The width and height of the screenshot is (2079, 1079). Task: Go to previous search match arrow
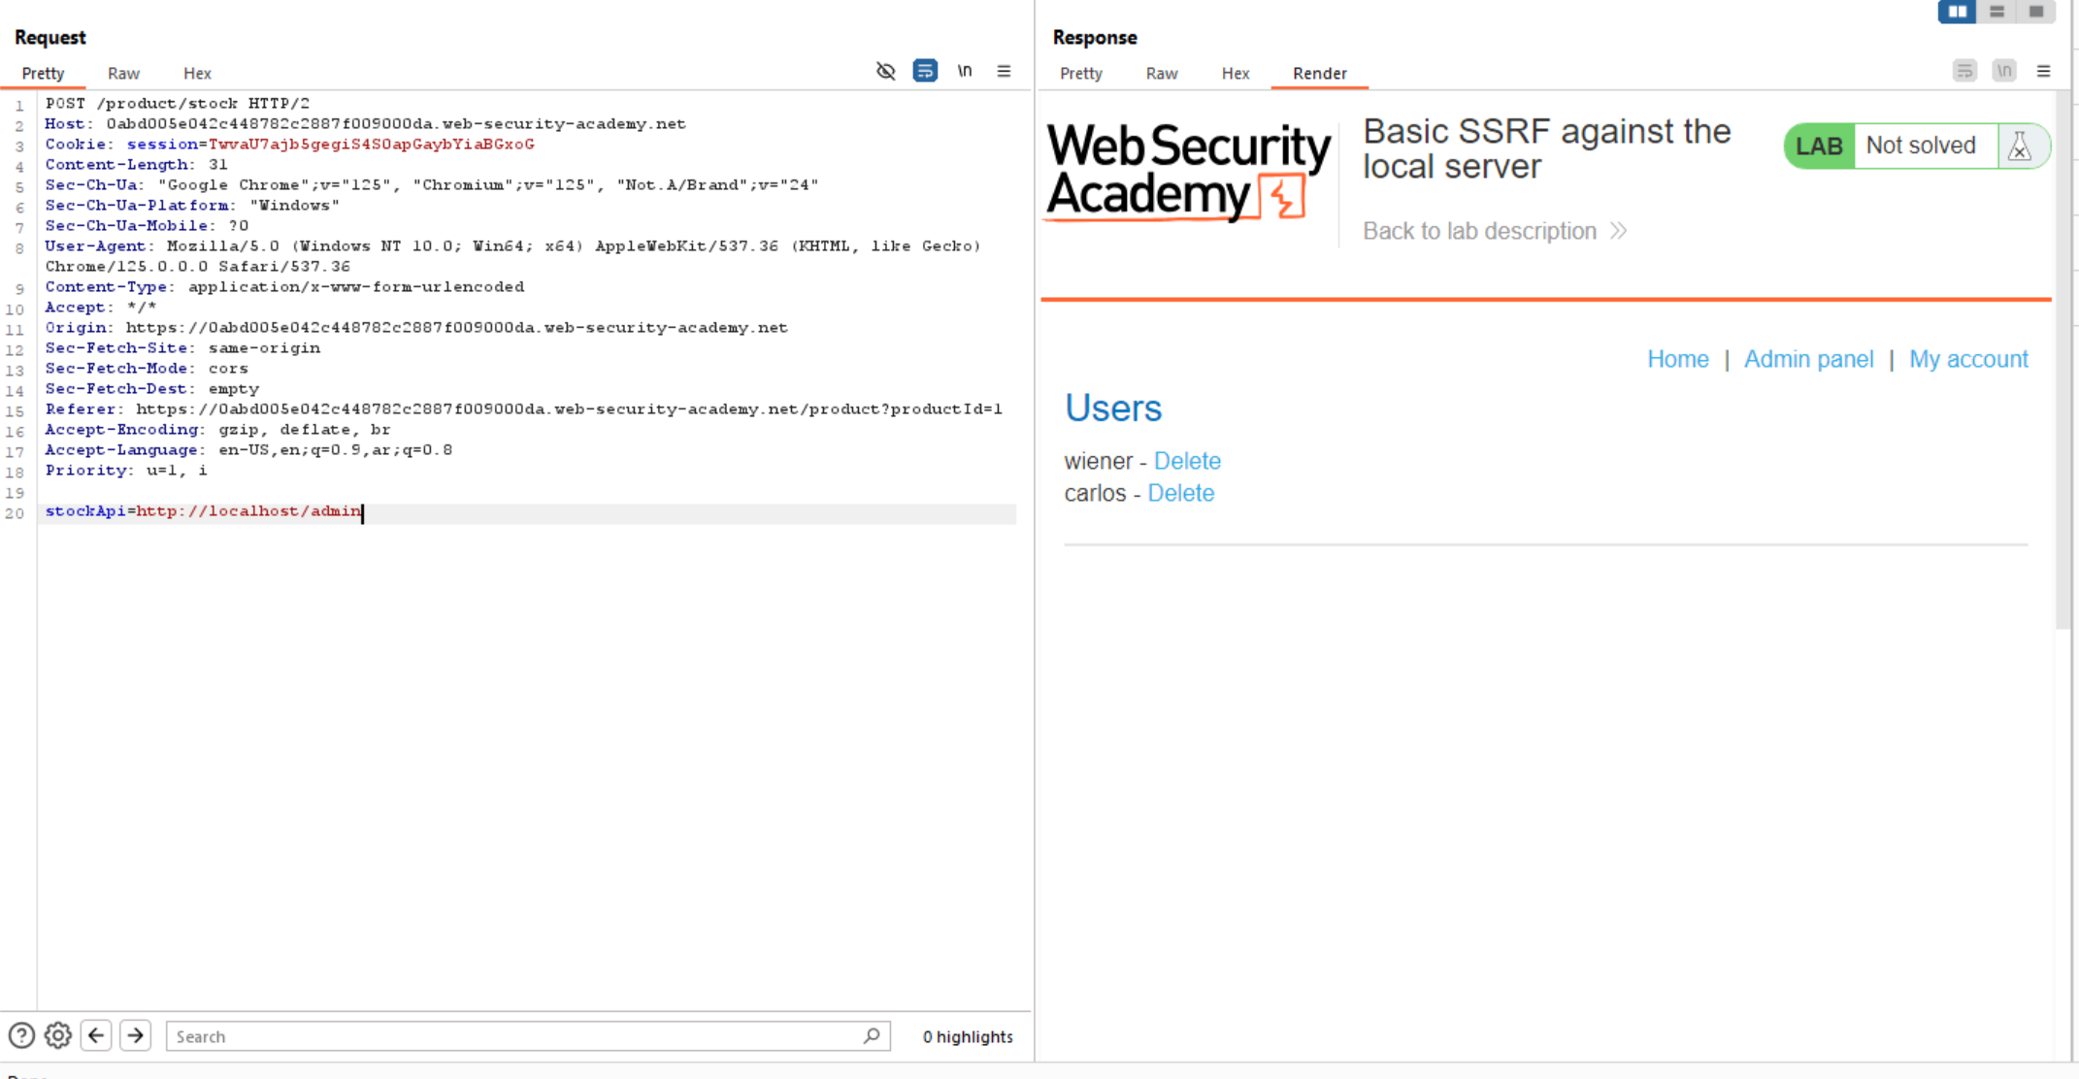click(x=96, y=1035)
